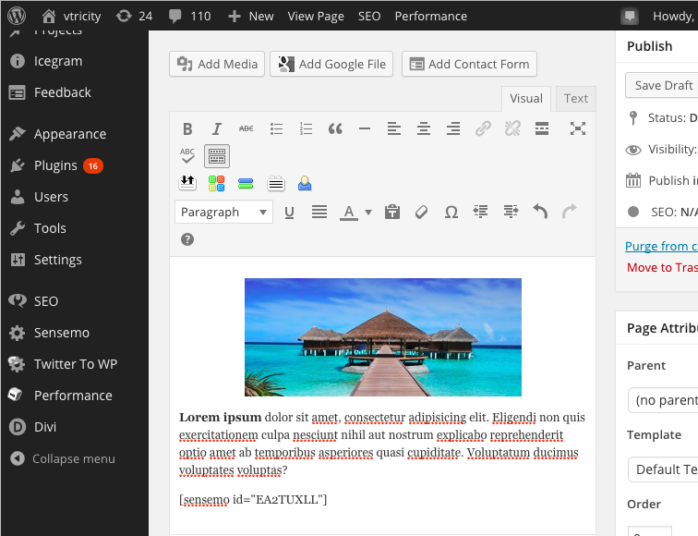Toggle spellchecker ABC icon
This screenshot has height=536, width=698.
click(x=187, y=156)
